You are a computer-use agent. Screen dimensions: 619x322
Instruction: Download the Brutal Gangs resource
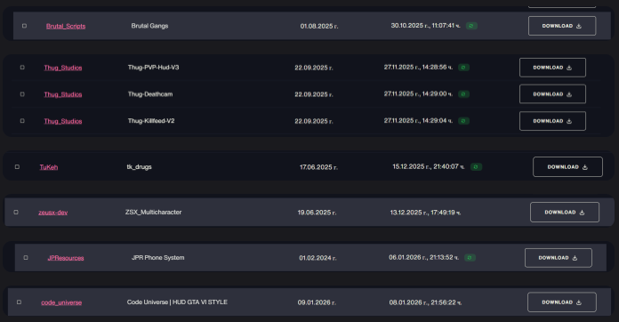click(x=562, y=26)
